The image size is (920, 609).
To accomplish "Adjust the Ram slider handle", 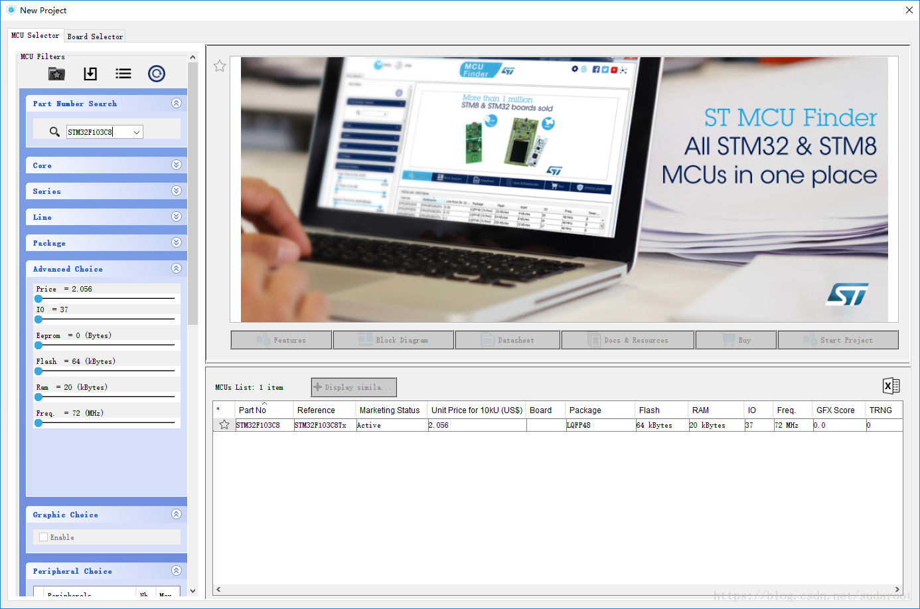I will click(x=38, y=397).
